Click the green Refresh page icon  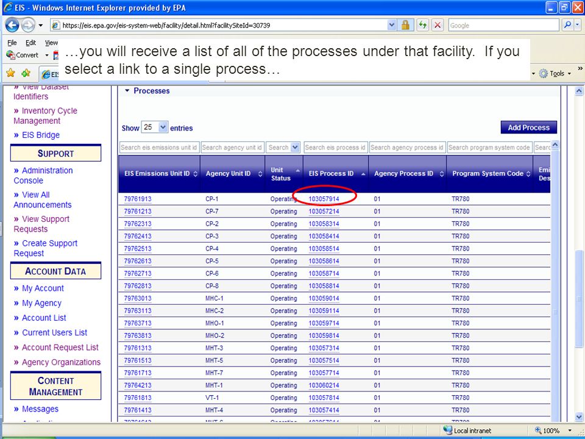pos(422,26)
